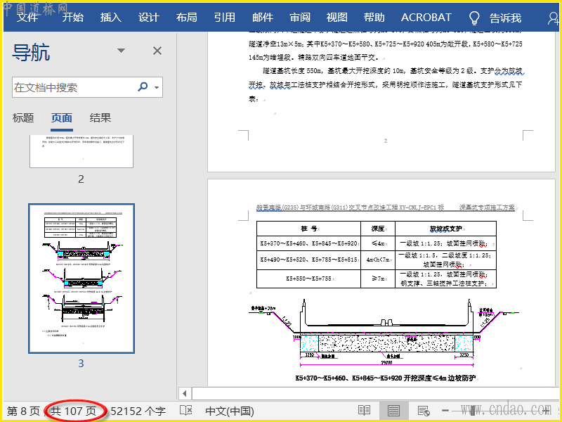This screenshot has width=562, height=422.
Task: Click the 告诉我 search box
Action: point(505,18)
